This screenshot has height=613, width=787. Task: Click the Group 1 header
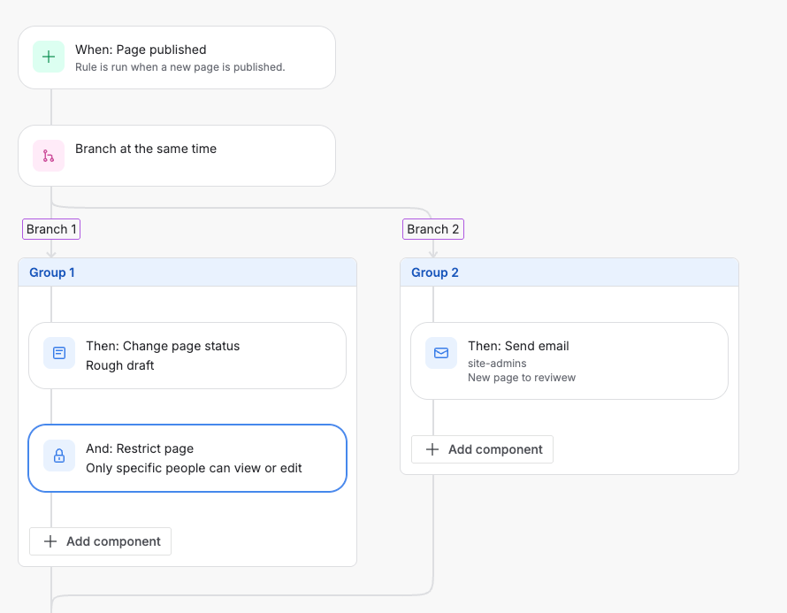[187, 272]
